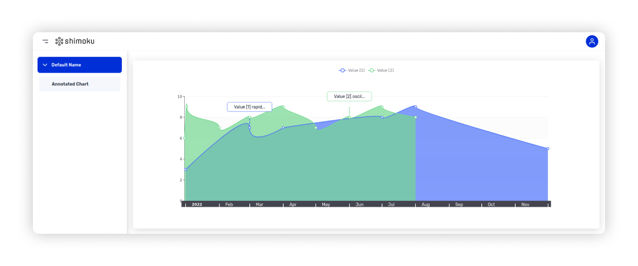Viewport: 638px width, 266px height.
Task: Collapse the Default Name chevron
Action: pyautogui.click(x=45, y=65)
